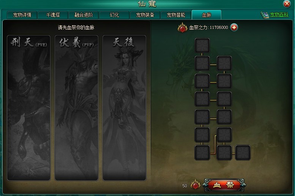Screen dimensions: 295x196
Task: Open the 宠物装备 tab
Action: (x=145, y=15)
